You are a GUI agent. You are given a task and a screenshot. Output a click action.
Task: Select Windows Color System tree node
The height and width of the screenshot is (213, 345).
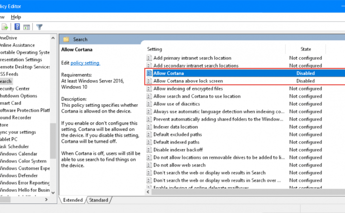pyautogui.click(x=23, y=161)
